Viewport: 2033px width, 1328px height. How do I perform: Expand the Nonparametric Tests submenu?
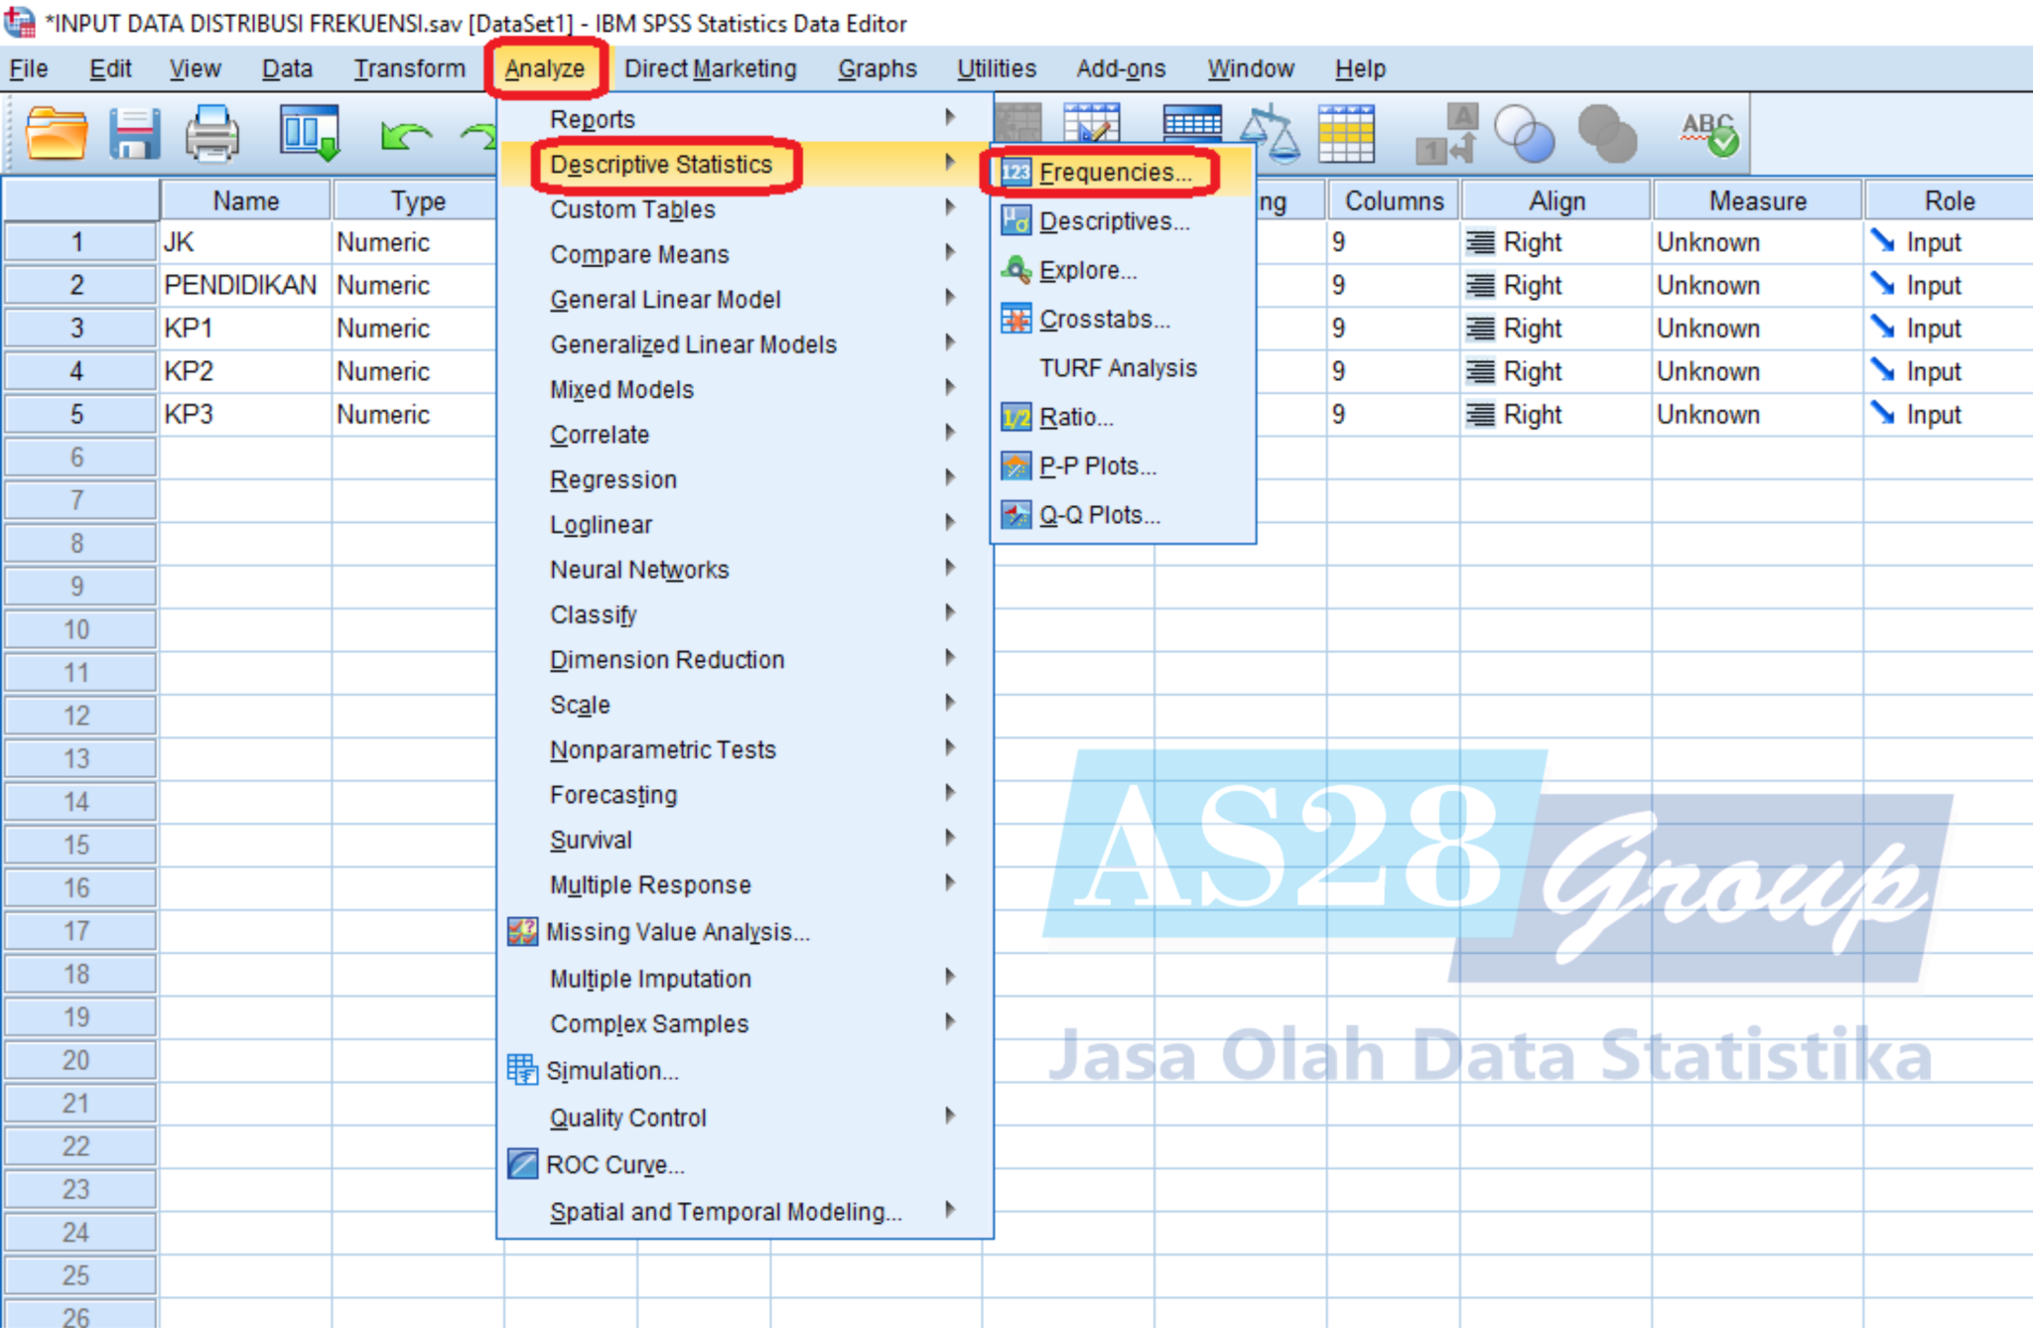point(662,749)
